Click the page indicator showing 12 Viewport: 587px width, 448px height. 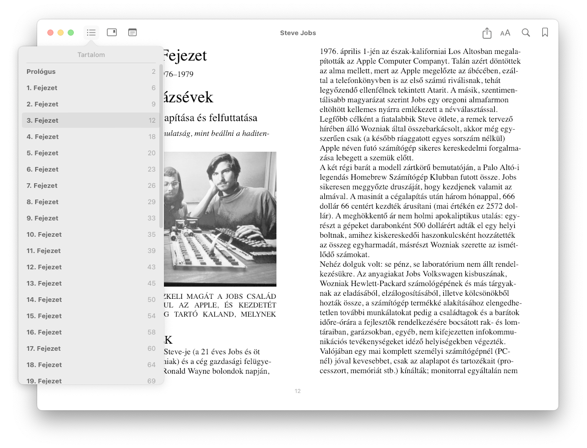(x=297, y=391)
